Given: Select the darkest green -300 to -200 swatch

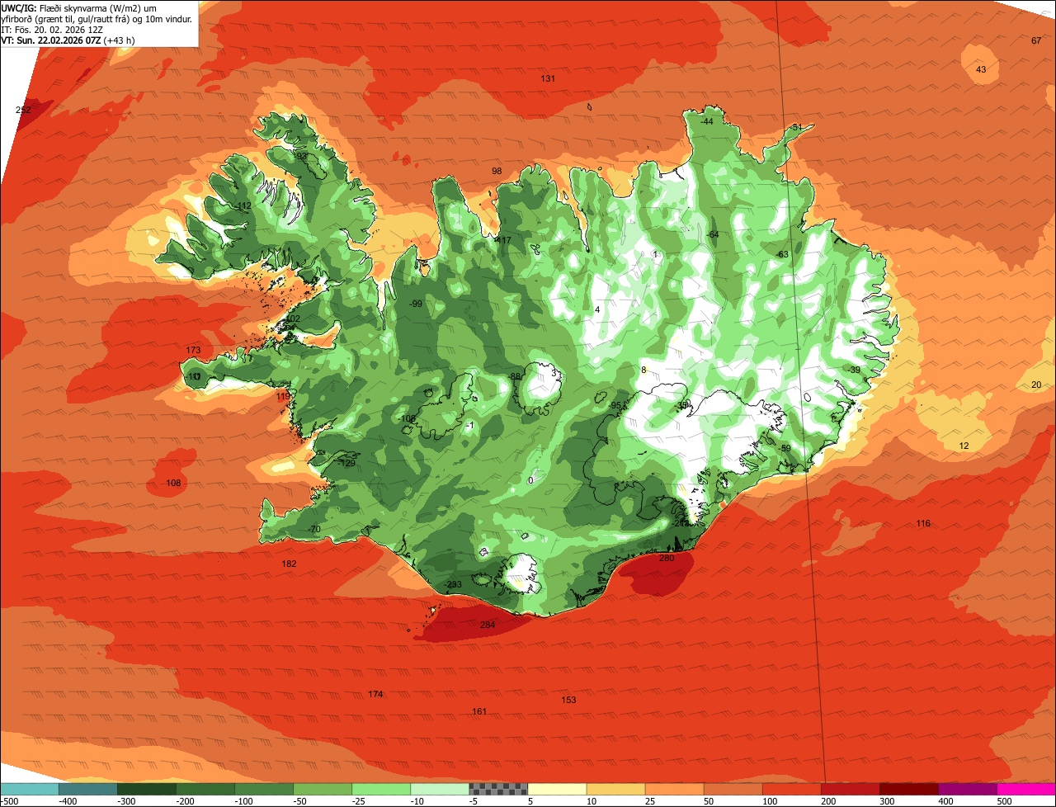Looking at the screenshot, I should point(146,789).
